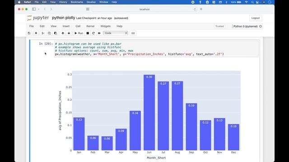Viewport: 289px width, 162px height.
Task: Click the Jun bar labeled 0.30
Action: point(149,112)
